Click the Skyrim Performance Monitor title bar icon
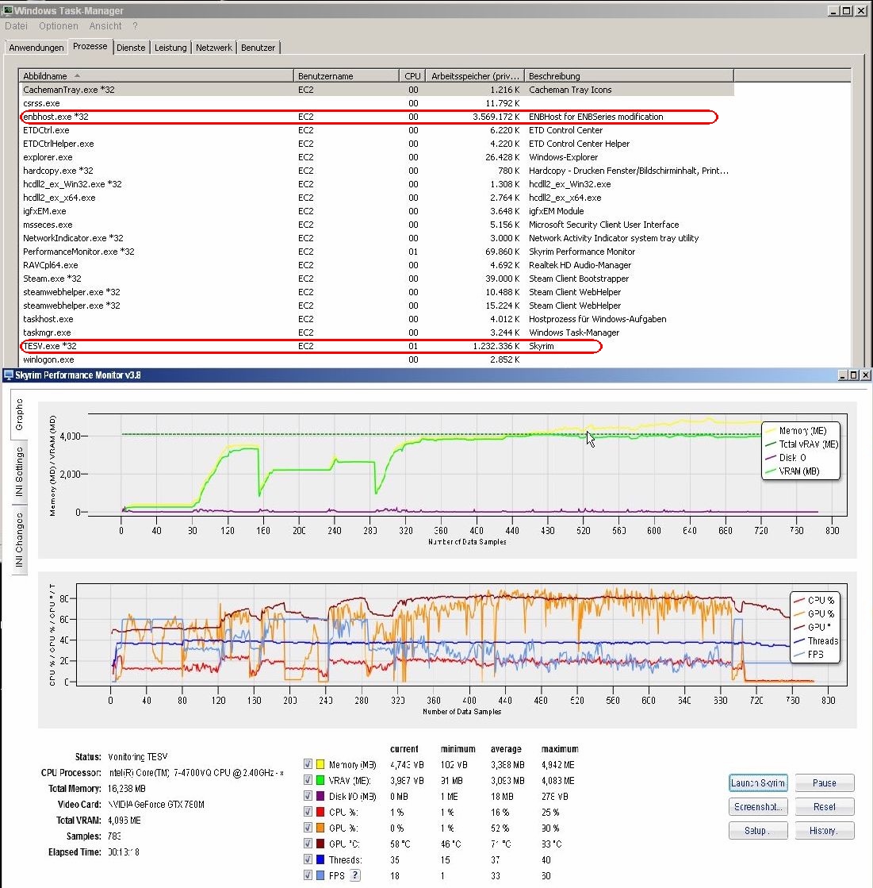This screenshot has height=888, width=873. (8, 375)
